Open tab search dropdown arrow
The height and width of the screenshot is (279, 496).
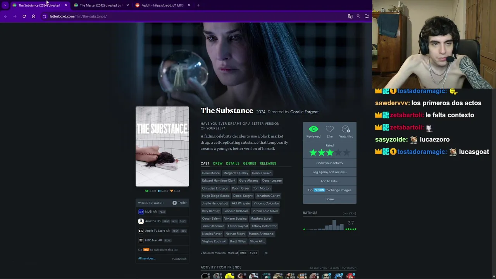[x=5, y=5]
